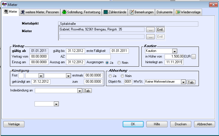Click the notepad icon on Bemerkungen tab
219x136 pixels.
coord(131,12)
